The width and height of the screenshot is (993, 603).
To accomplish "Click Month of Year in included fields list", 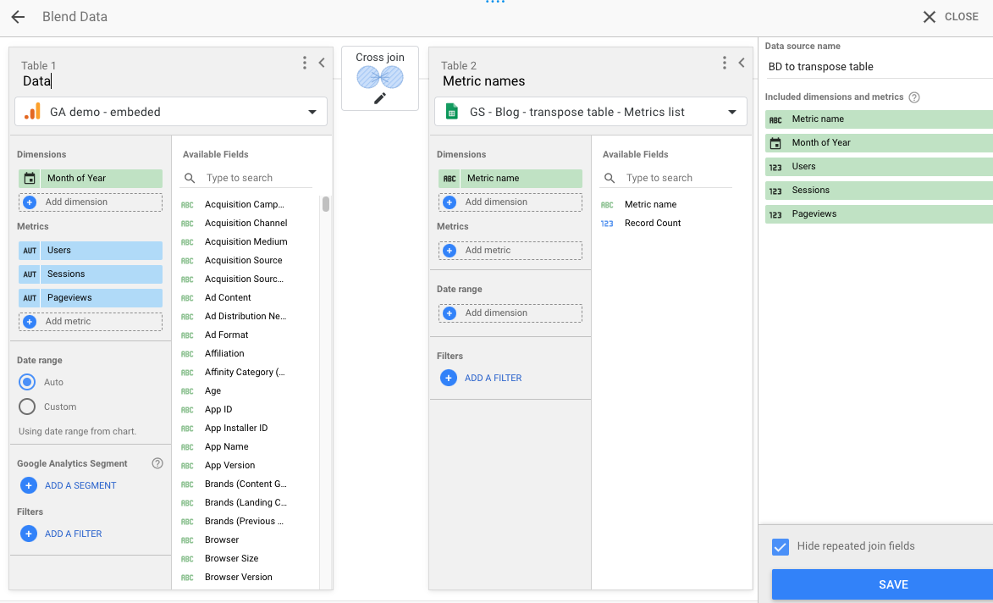I will (x=879, y=143).
